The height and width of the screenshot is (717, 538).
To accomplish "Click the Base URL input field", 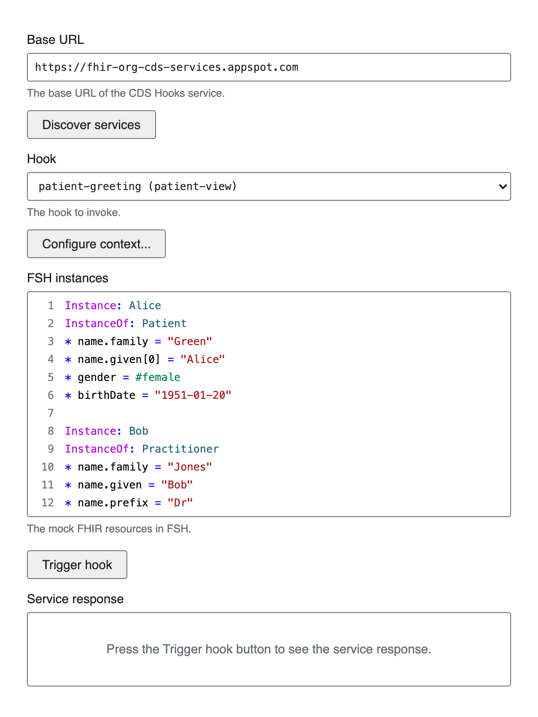I will point(269,67).
